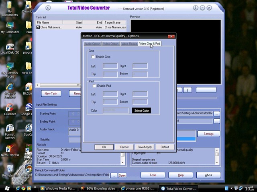Viewport: 257px width, 192px height.
Task: Open My Network Places icon
Action: (10, 70)
